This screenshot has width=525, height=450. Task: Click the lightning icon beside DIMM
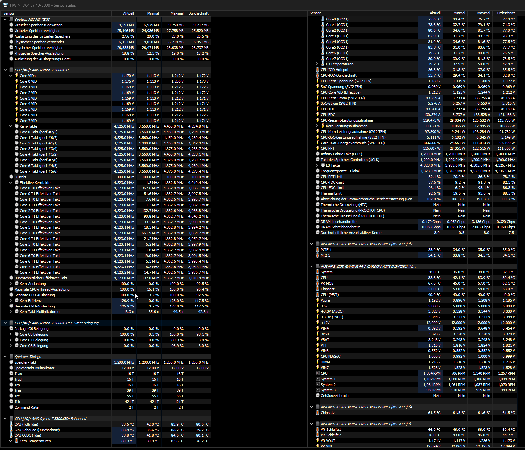point(318,362)
